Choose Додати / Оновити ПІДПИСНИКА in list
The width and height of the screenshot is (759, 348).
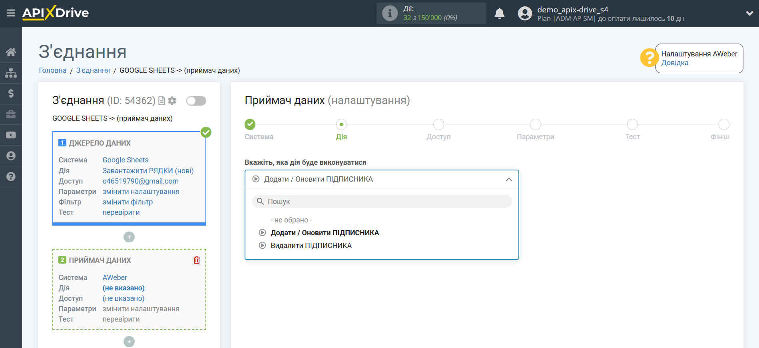point(325,233)
